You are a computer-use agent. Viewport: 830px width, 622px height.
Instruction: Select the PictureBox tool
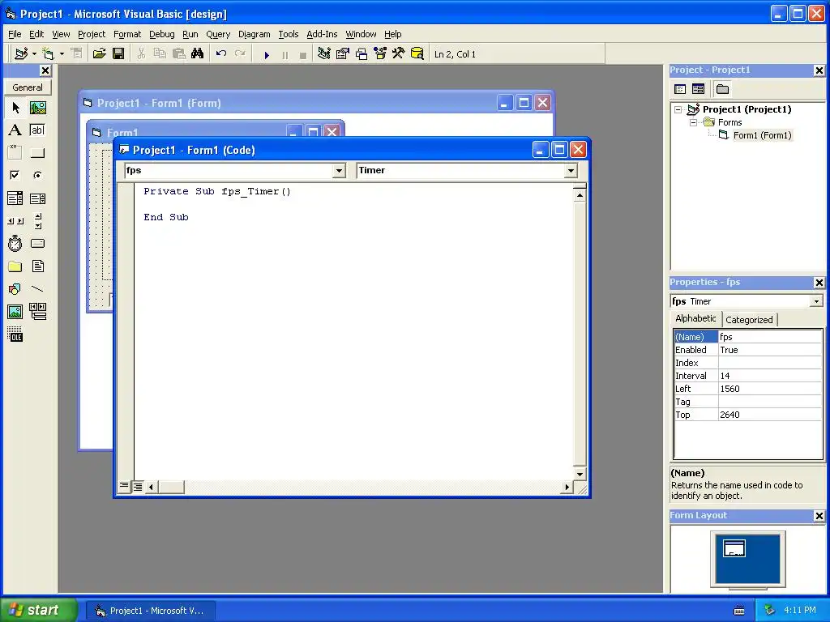37,108
